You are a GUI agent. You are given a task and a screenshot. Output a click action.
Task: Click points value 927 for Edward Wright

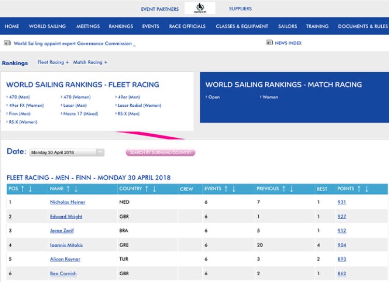pyautogui.click(x=342, y=217)
